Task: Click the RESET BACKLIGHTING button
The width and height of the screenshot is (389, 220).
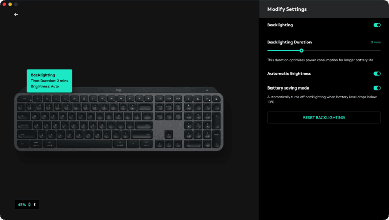Action: point(324,118)
